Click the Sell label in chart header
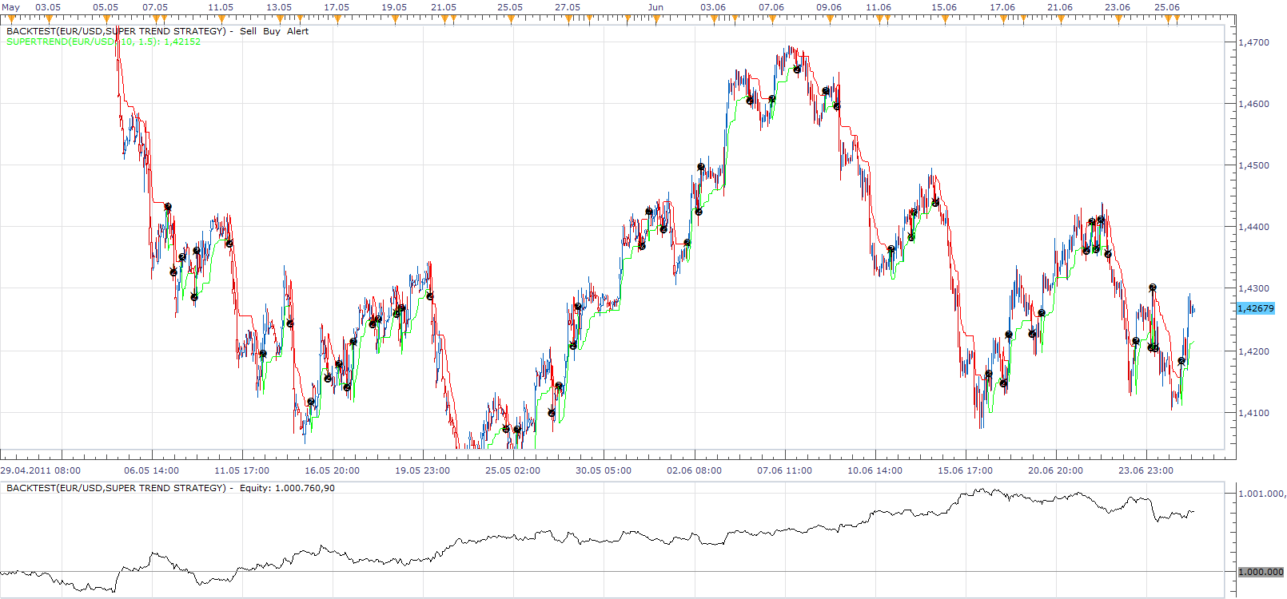The height and width of the screenshot is (599, 1287). point(248,31)
